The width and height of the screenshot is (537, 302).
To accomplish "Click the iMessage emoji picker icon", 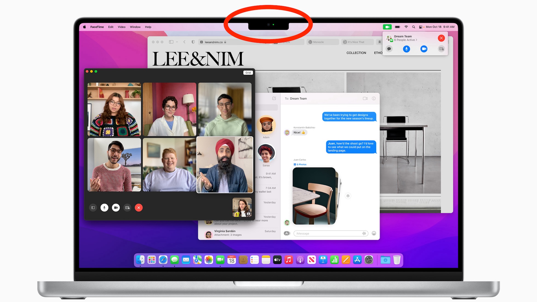I will click(374, 233).
